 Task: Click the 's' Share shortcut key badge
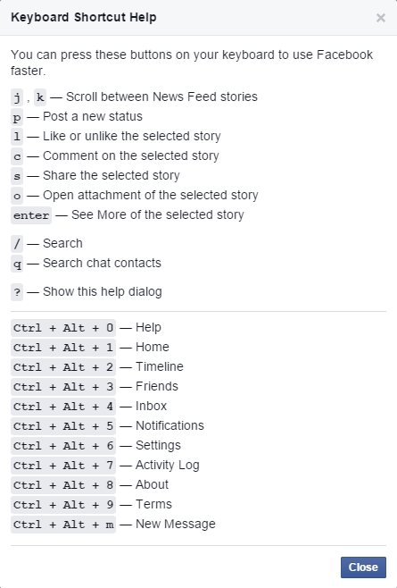[17, 176]
